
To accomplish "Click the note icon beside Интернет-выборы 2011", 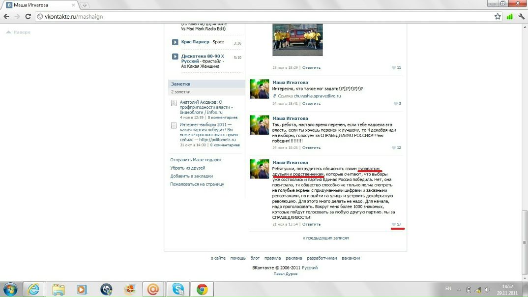I will click(x=174, y=125).
